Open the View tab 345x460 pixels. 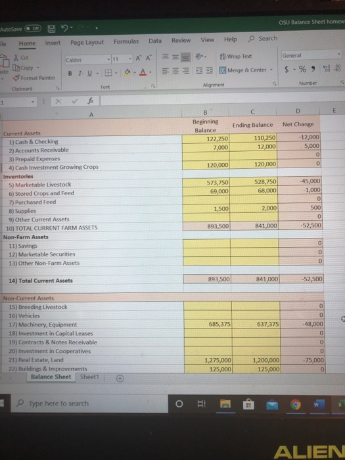(x=208, y=39)
